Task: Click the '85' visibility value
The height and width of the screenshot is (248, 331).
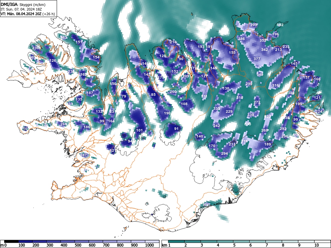Action: (153, 95)
